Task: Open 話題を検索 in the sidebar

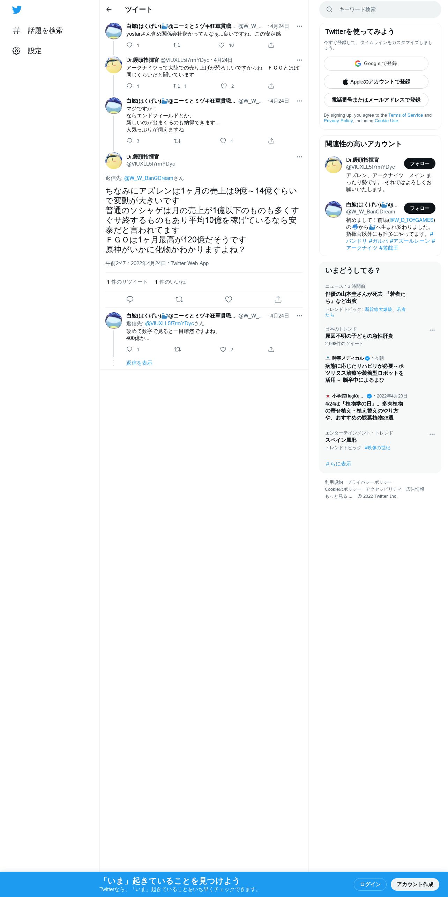Action: tap(38, 30)
